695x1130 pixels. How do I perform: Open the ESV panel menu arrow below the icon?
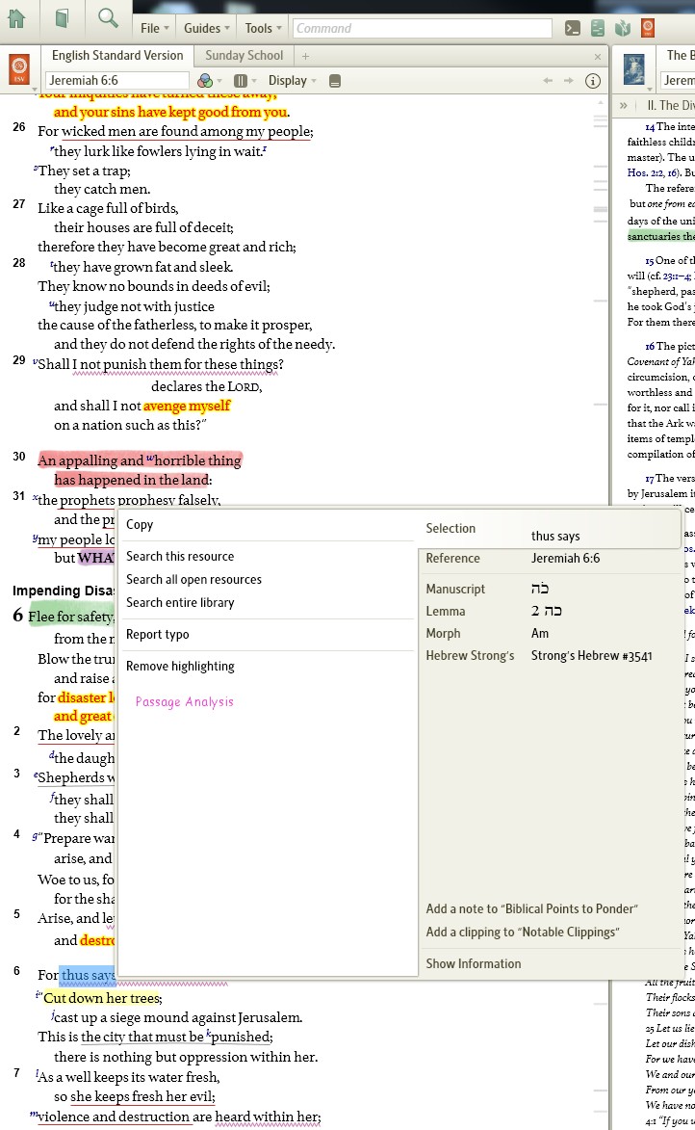(36, 91)
